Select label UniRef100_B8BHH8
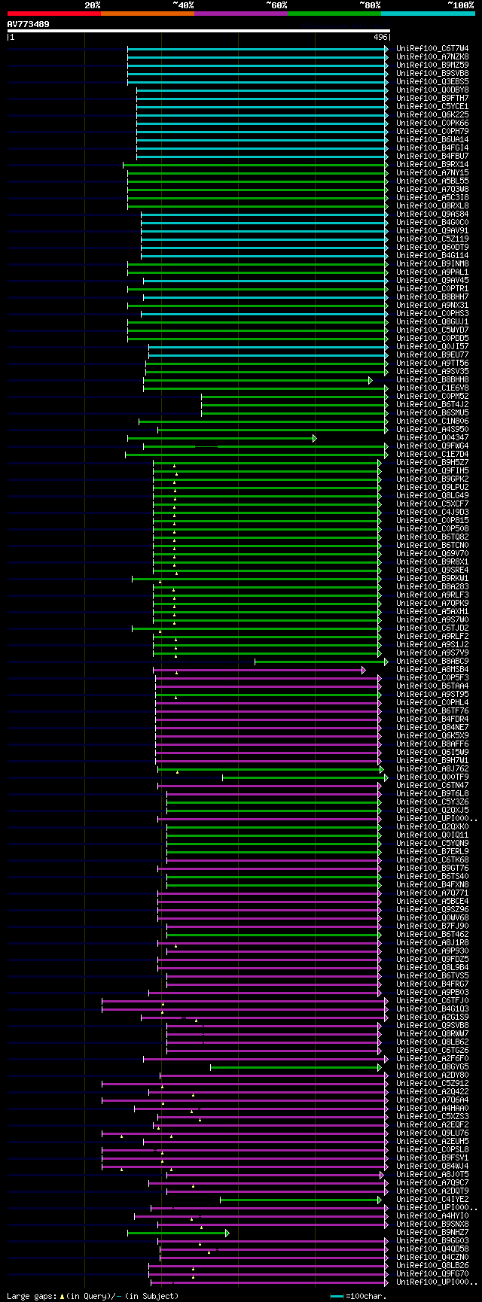 tap(432, 380)
